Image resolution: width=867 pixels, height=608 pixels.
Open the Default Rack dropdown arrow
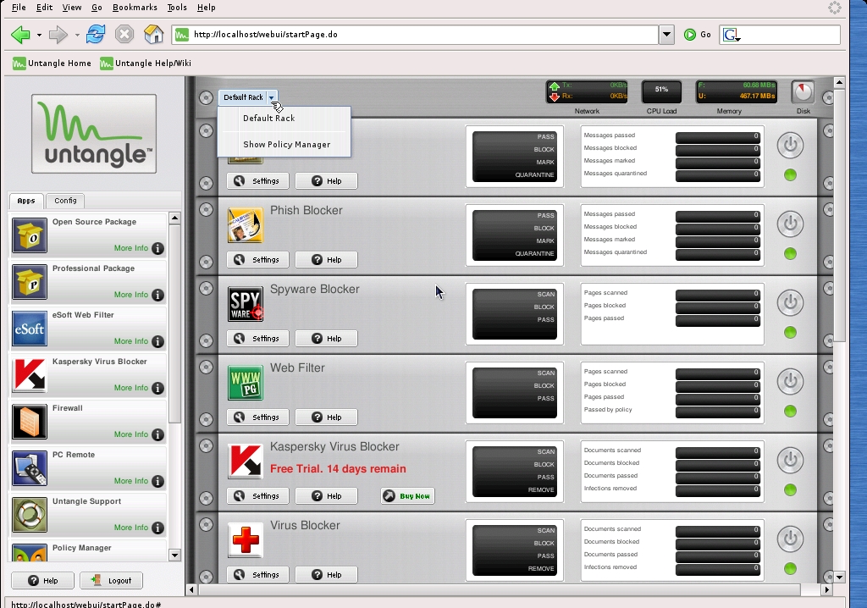(272, 97)
